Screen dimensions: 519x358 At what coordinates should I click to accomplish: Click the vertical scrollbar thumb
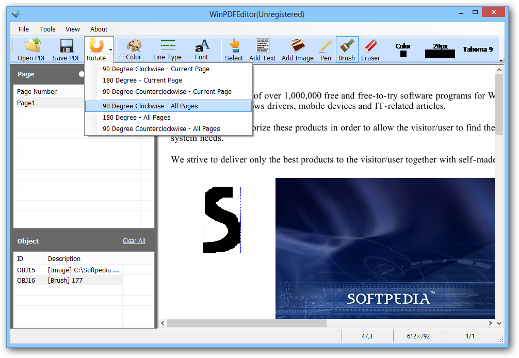(499, 104)
